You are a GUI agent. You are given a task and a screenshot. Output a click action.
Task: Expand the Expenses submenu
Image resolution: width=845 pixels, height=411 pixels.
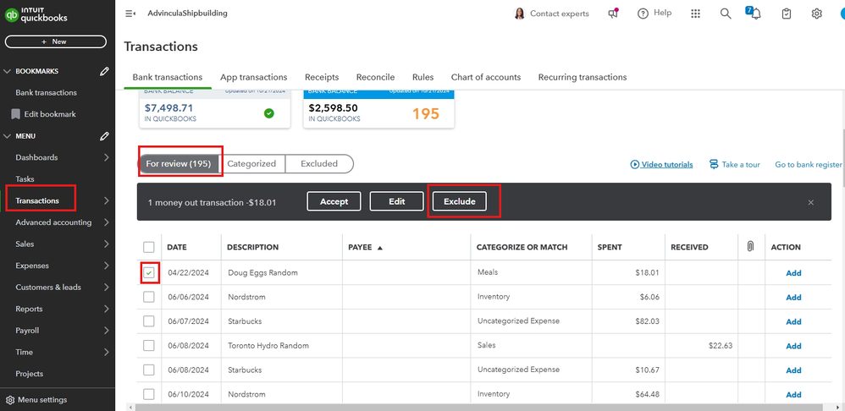(106, 266)
